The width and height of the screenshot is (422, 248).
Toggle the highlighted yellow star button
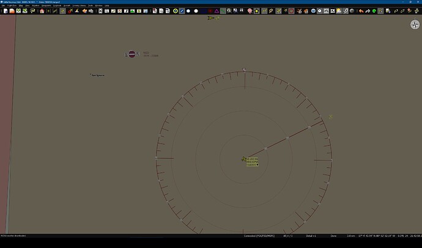coord(256,11)
